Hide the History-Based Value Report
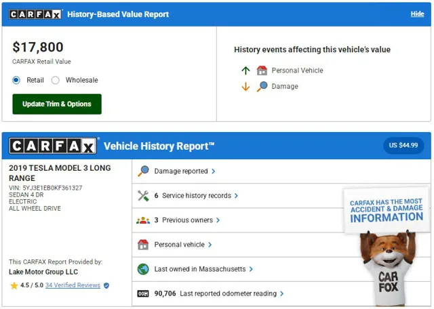The height and width of the screenshot is (309, 434). (417, 14)
